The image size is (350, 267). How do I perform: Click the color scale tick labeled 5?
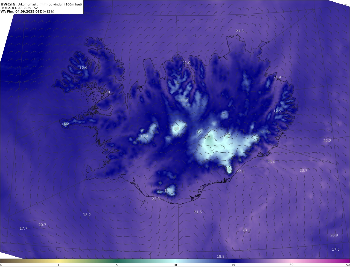tap(117, 265)
